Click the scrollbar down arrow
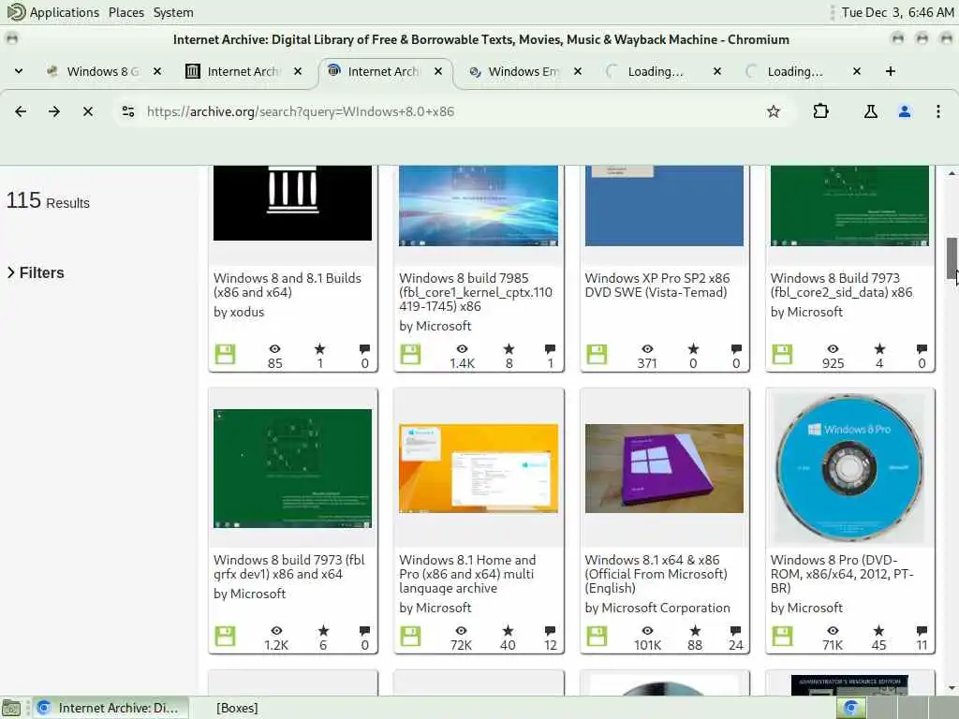The height and width of the screenshot is (719, 959). (952, 688)
